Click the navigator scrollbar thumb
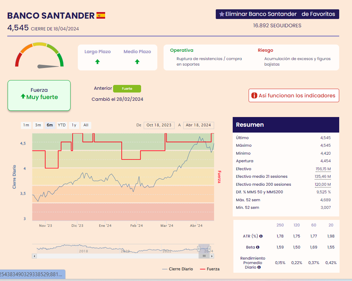Image resolution: width=352 pixels, height=281 pixels. pos(204,256)
